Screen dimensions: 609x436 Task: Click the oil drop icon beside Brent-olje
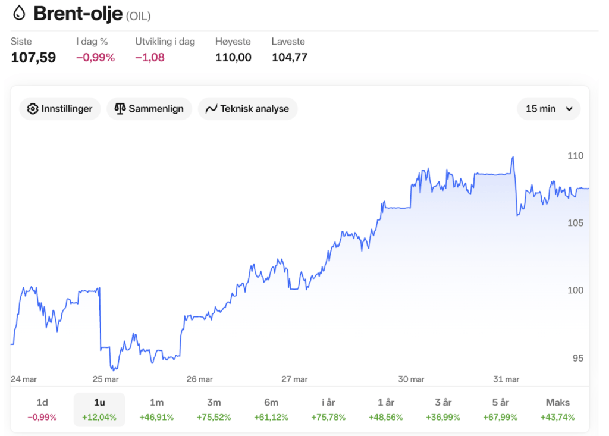click(x=20, y=13)
